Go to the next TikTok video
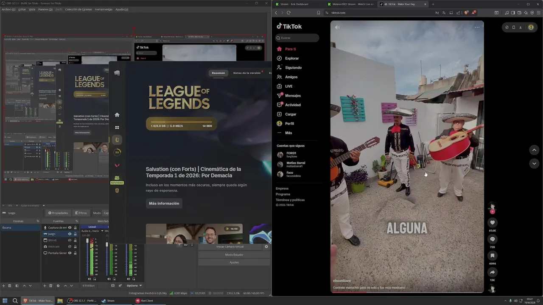The image size is (543, 305). click(534, 164)
